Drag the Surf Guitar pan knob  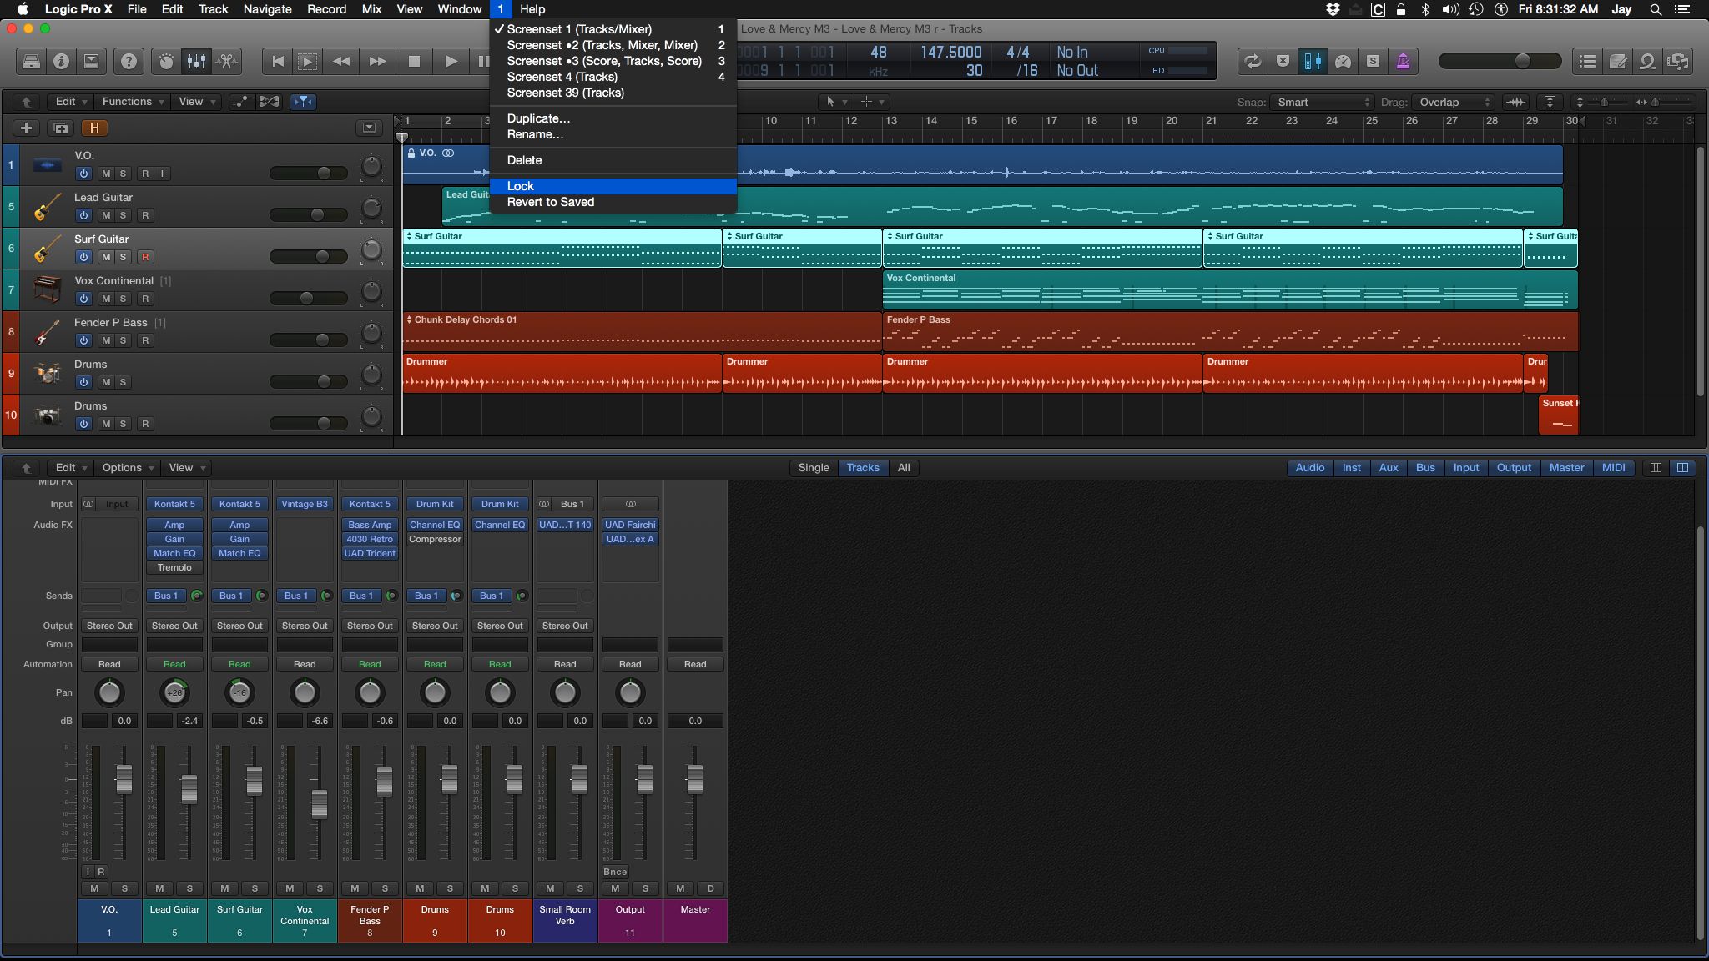[x=239, y=692]
